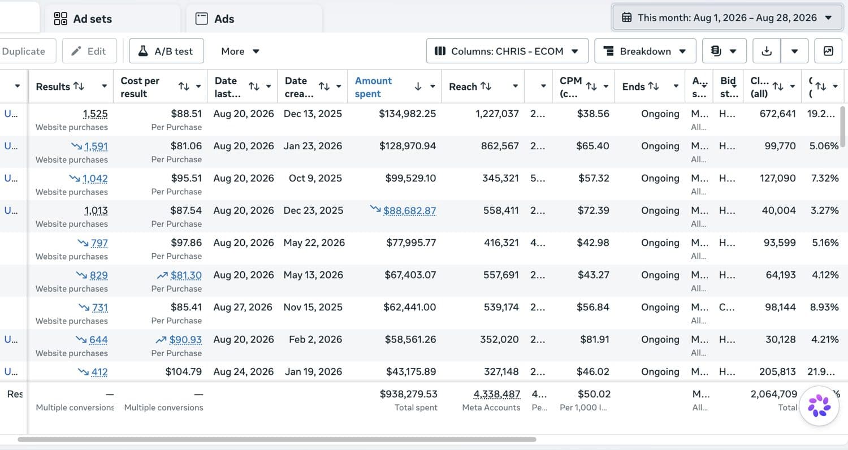Sort by Reach column arrows

486,86
